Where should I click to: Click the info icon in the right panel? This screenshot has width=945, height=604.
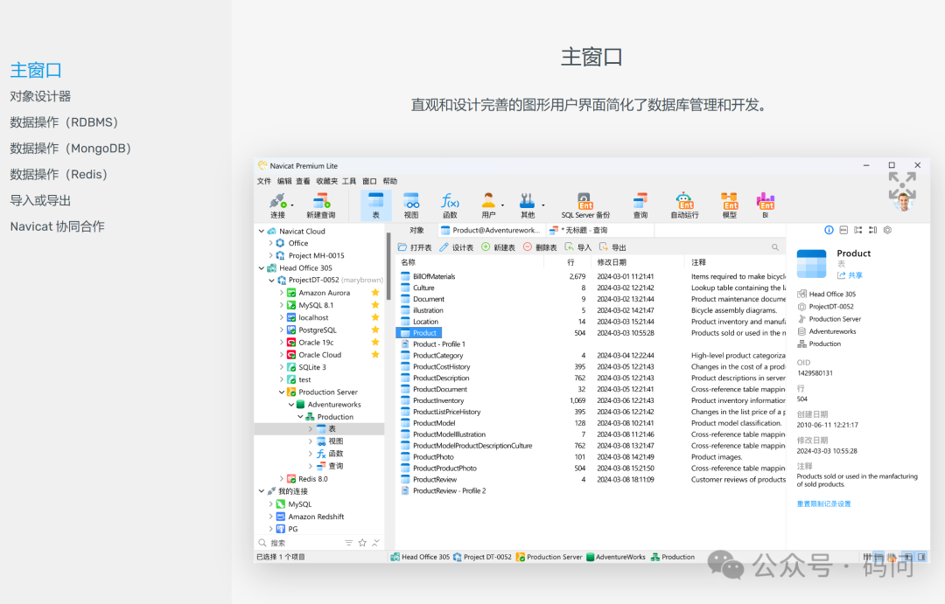pyautogui.click(x=829, y=230)
